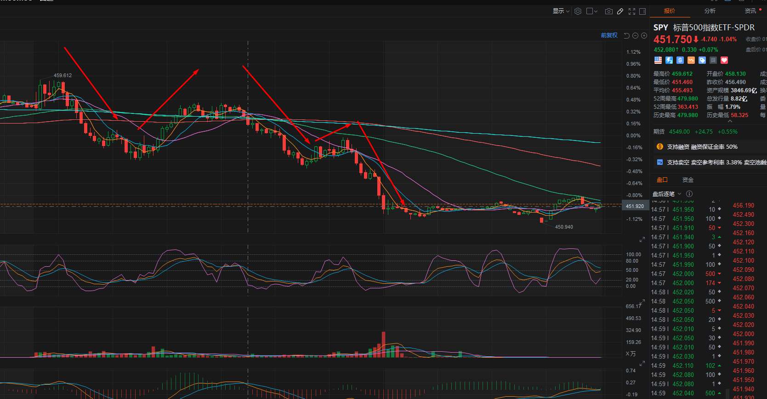The height and width of the screenshot is (399, 767).
Task: Click the blue lightning Level 2 icon
Action: tap(669, 60)
